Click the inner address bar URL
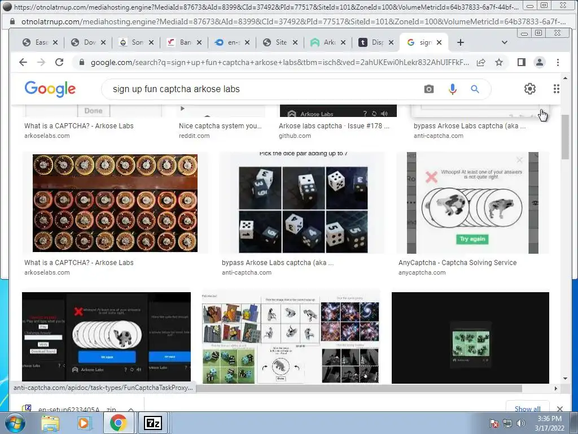 point(280,62)
